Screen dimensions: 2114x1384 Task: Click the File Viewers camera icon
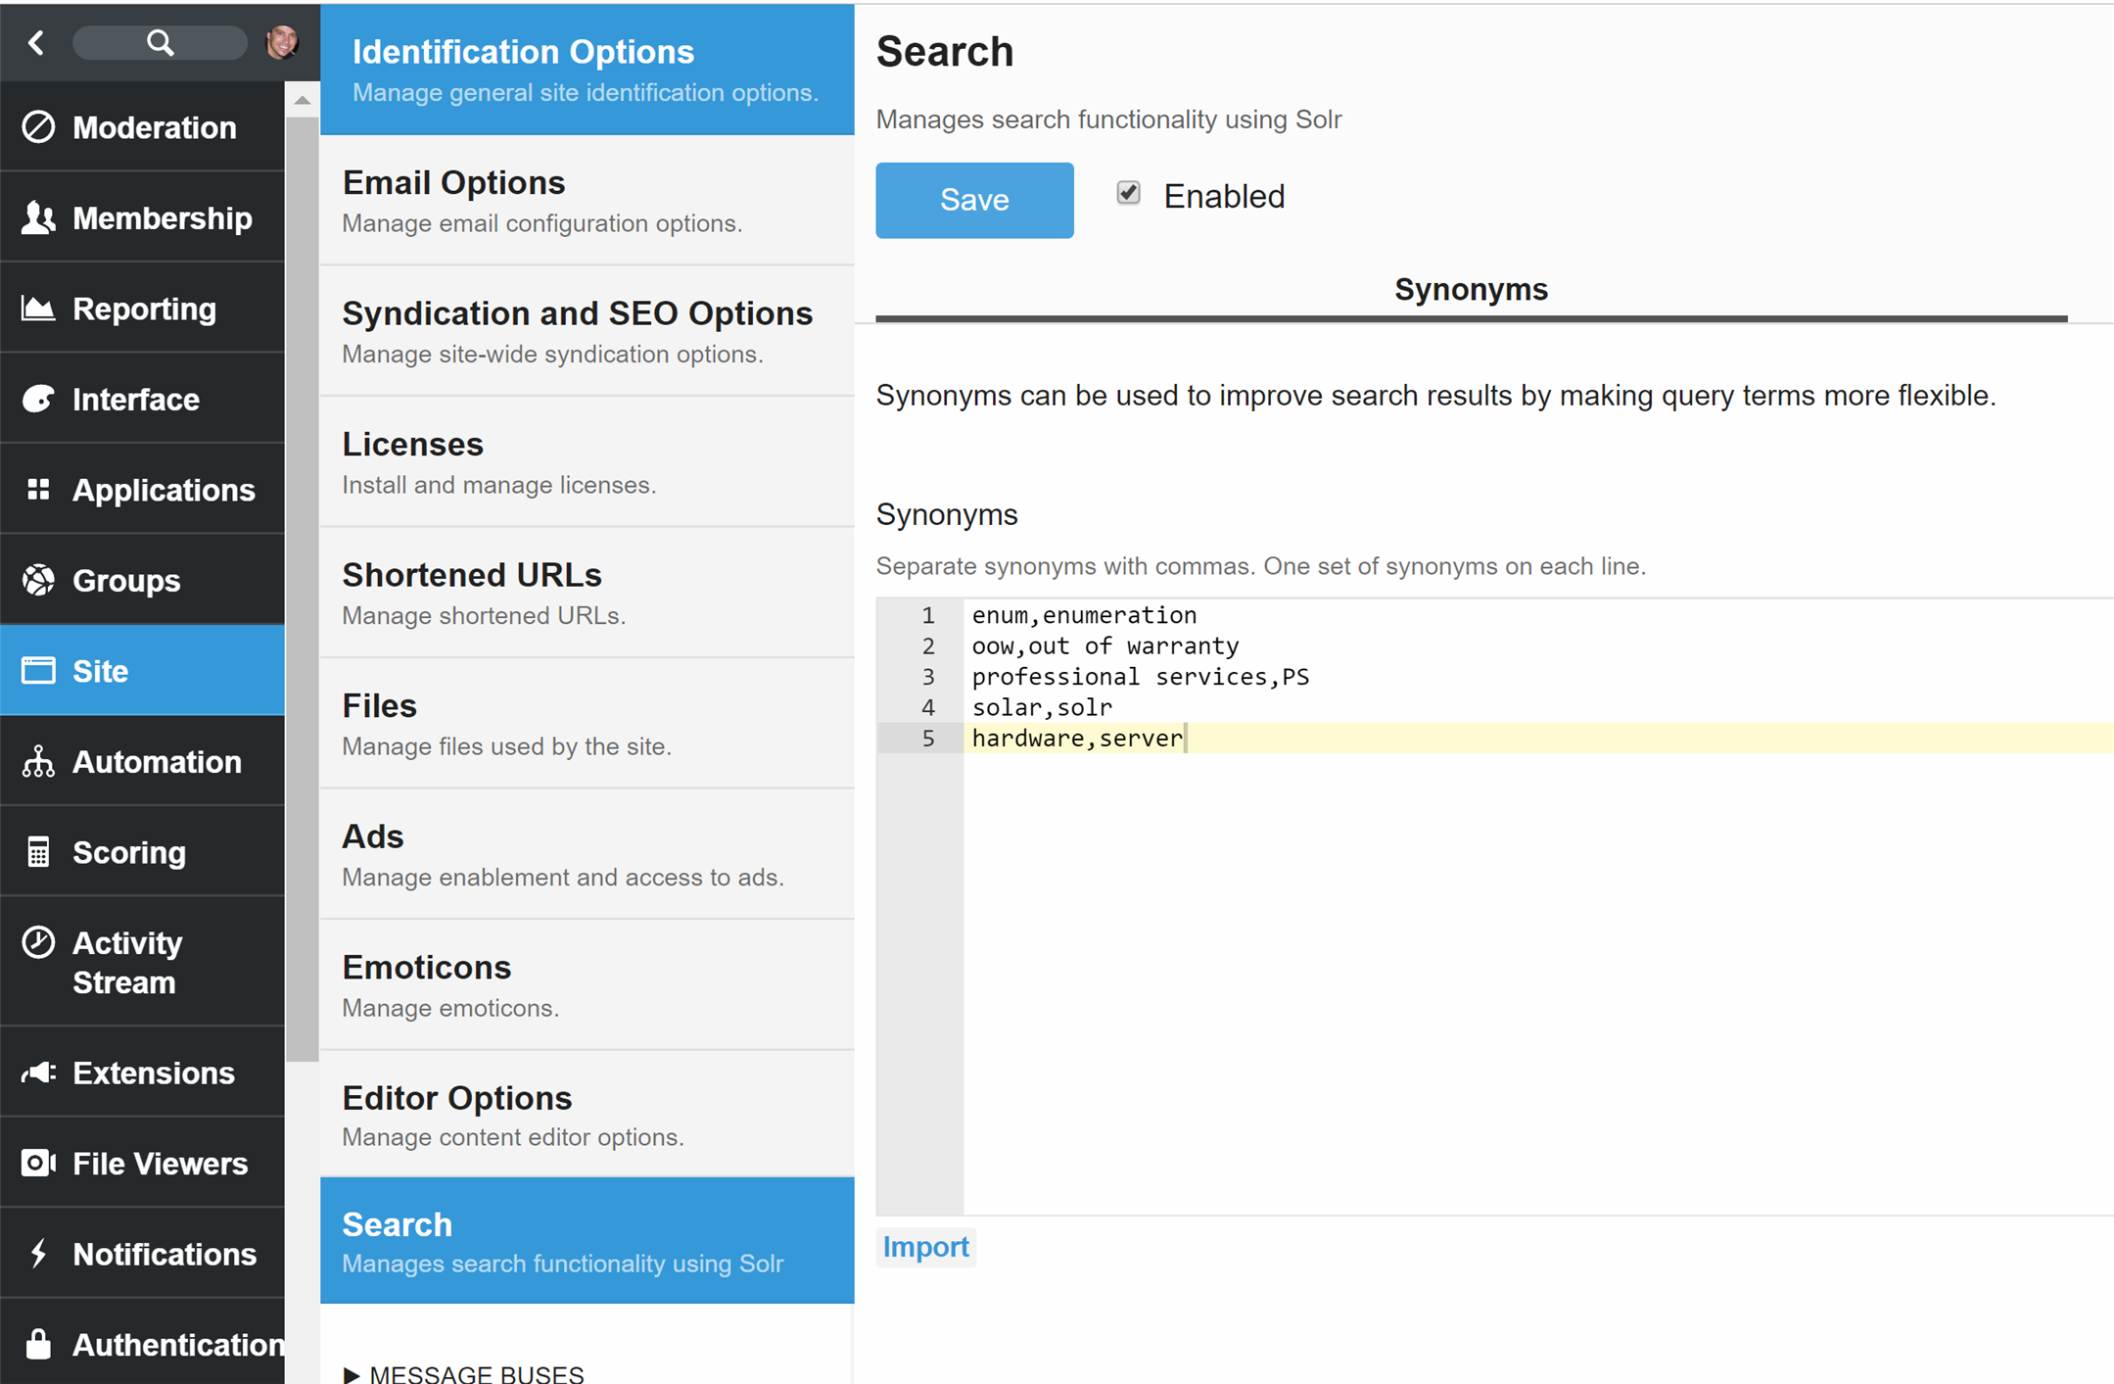(38, 1163)
